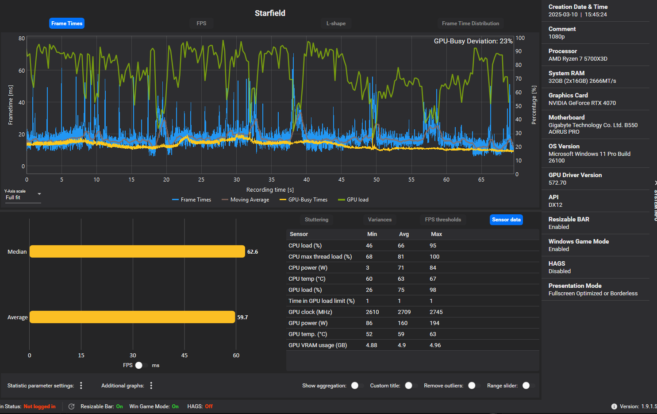Click Resizable Bar: On status entry
This screenshot has width=657, height=414.
point(102,406)
